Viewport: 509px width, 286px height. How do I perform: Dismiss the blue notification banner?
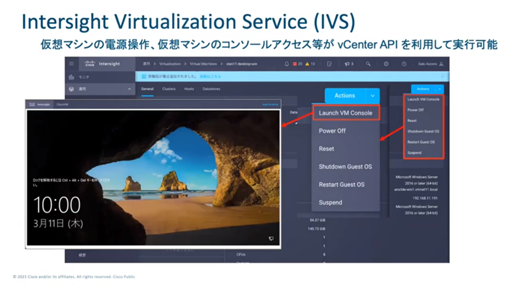[x=442, y=77]
